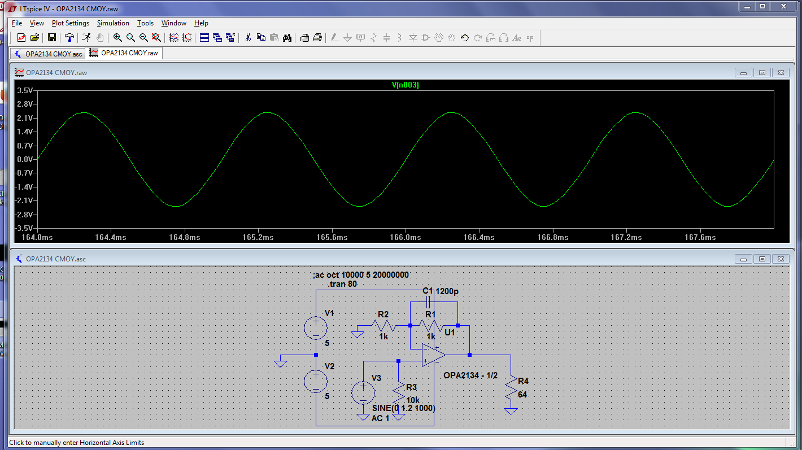Open the Window menu
This screenshot has width=802, height=450.
click(x=174, y=23)
